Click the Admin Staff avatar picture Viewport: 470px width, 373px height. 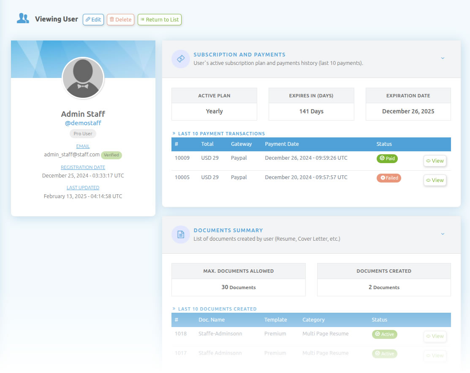tap(83, 78)
